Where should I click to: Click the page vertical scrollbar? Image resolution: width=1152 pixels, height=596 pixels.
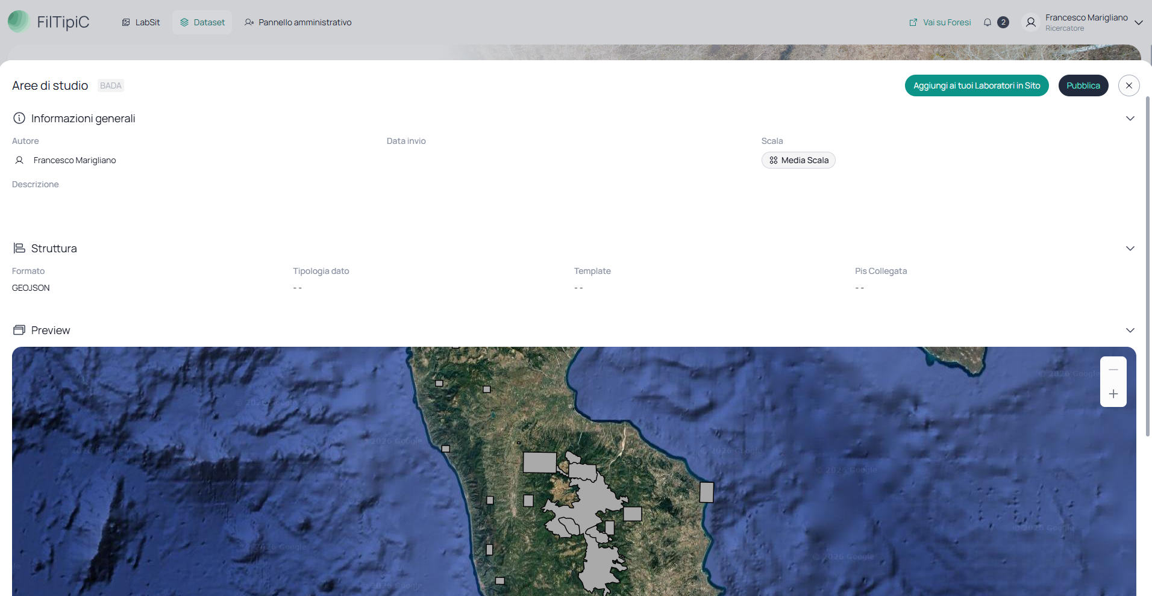point(1148,265)
